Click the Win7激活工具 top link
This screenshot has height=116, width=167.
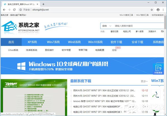pyautogui.click(x=142, y=15)
